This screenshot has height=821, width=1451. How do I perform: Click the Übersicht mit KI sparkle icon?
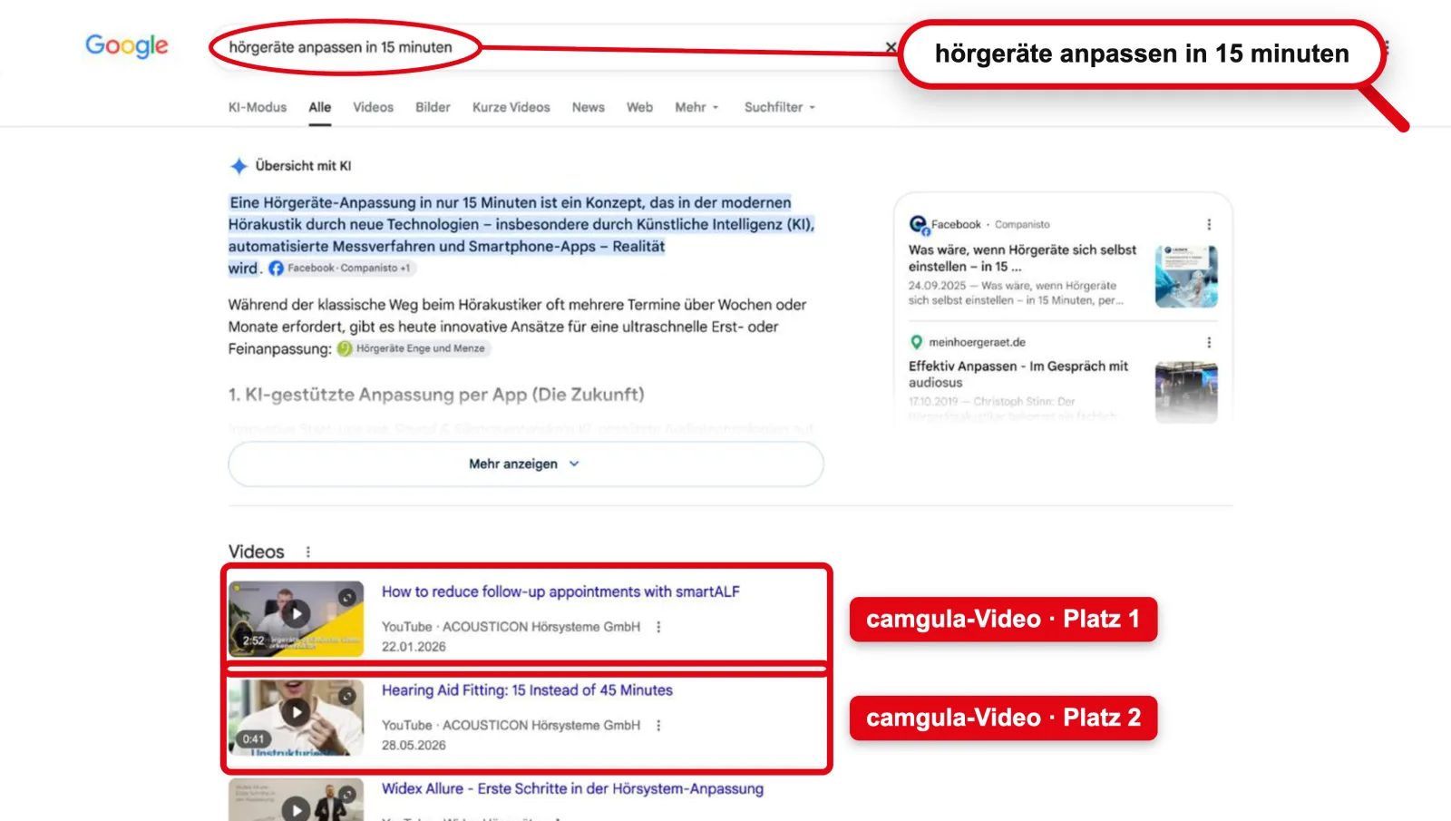point(239,166)
